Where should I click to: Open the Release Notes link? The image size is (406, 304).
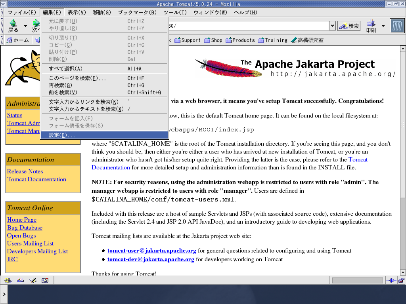click(25, 171)
